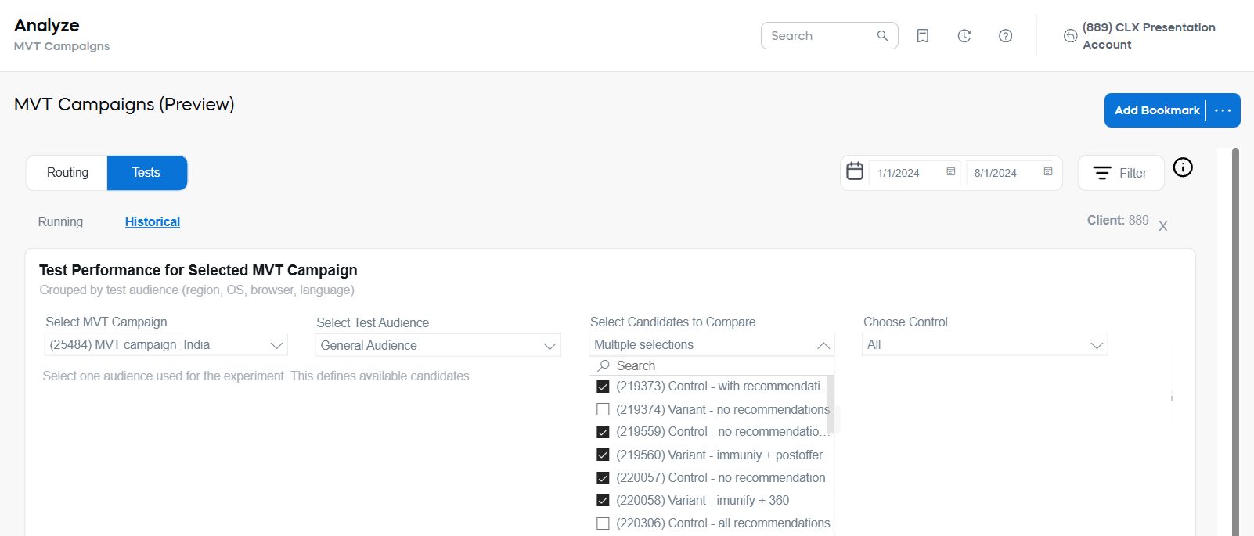Click the candidates list Search field
This screenshot has width=1254, height=536.
tap(712, 365)
